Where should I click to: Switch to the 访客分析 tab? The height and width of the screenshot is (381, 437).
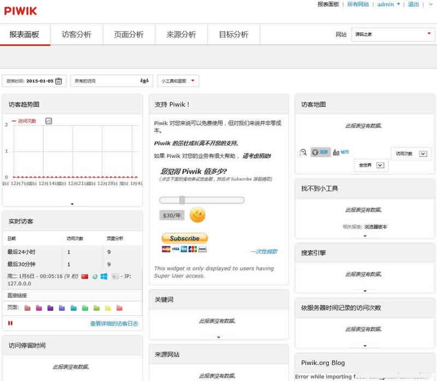click(x=76, y=34)
